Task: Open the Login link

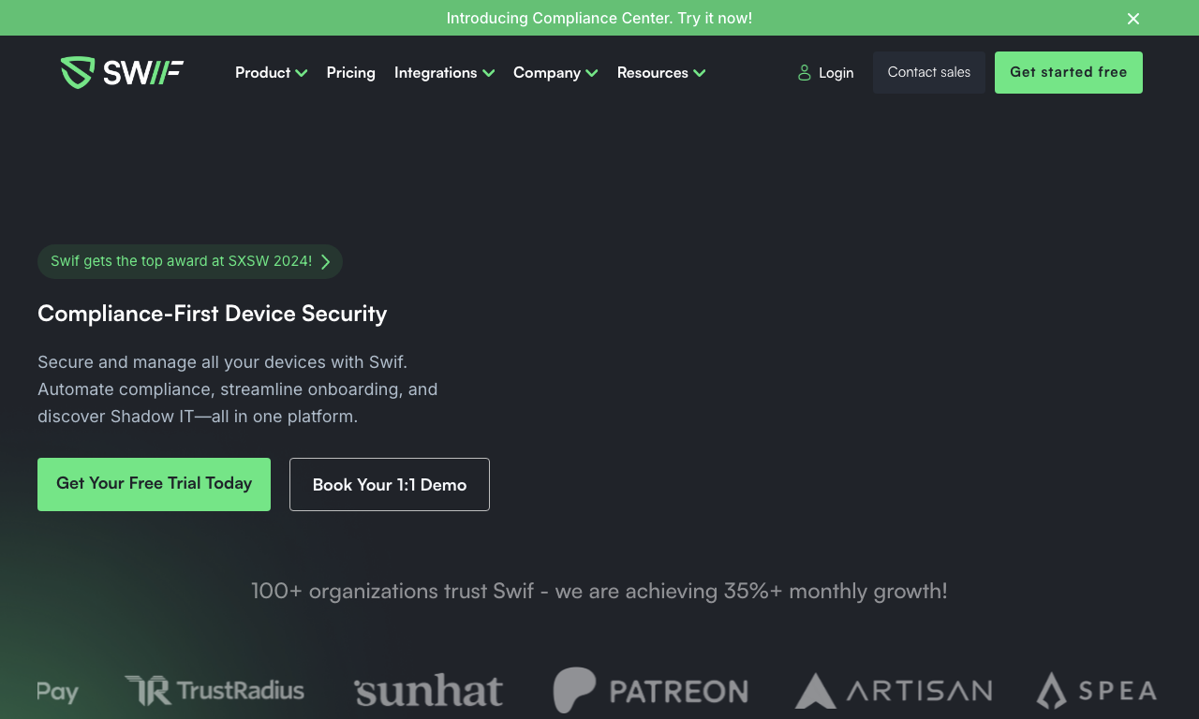Action: [x=825, y=72]
